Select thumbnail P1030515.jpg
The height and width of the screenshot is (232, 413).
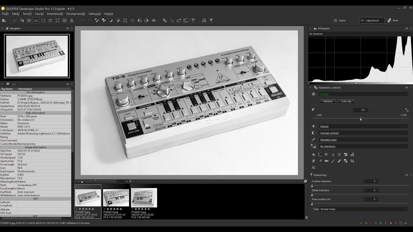point(144,201)
